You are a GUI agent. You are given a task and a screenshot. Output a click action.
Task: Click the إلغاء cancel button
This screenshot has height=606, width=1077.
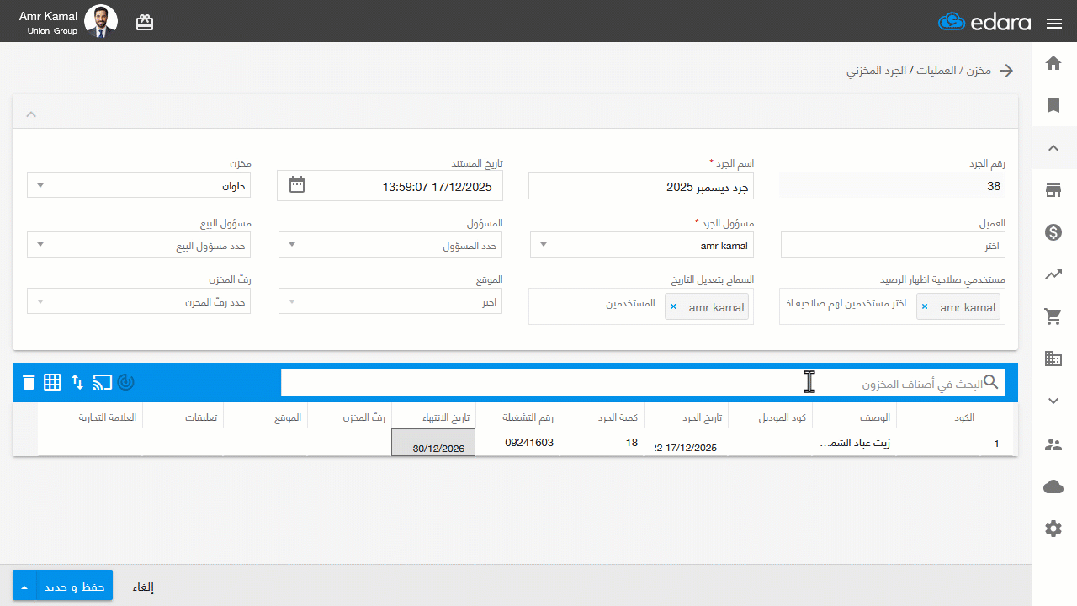tap(143, 587)
